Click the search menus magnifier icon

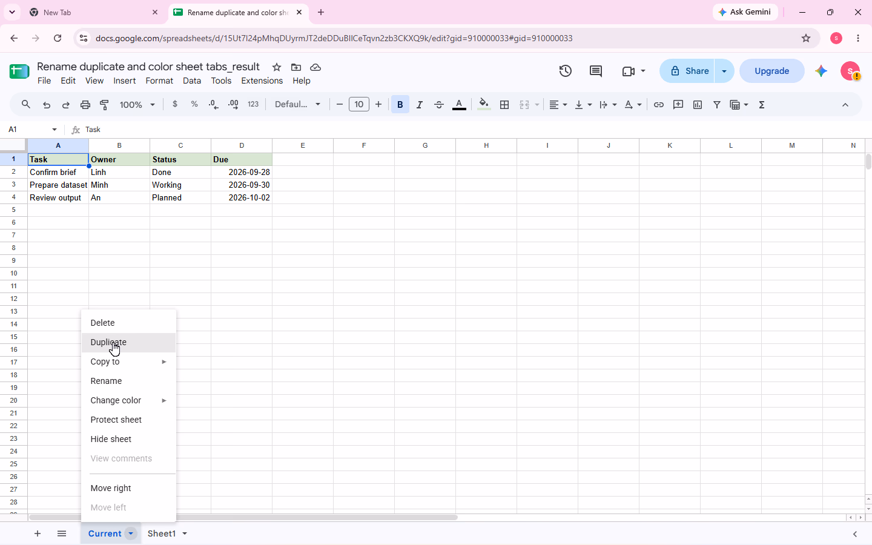point(26,105)
